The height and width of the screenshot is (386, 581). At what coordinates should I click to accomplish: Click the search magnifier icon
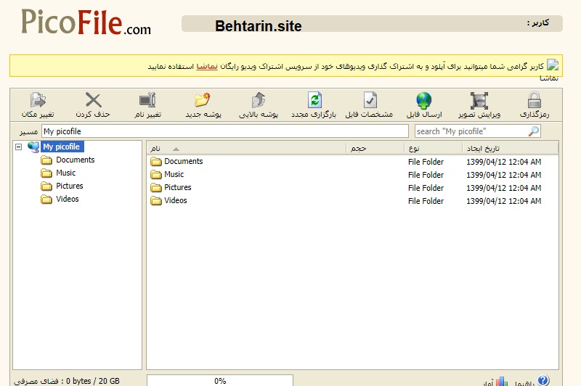(533, 131)
